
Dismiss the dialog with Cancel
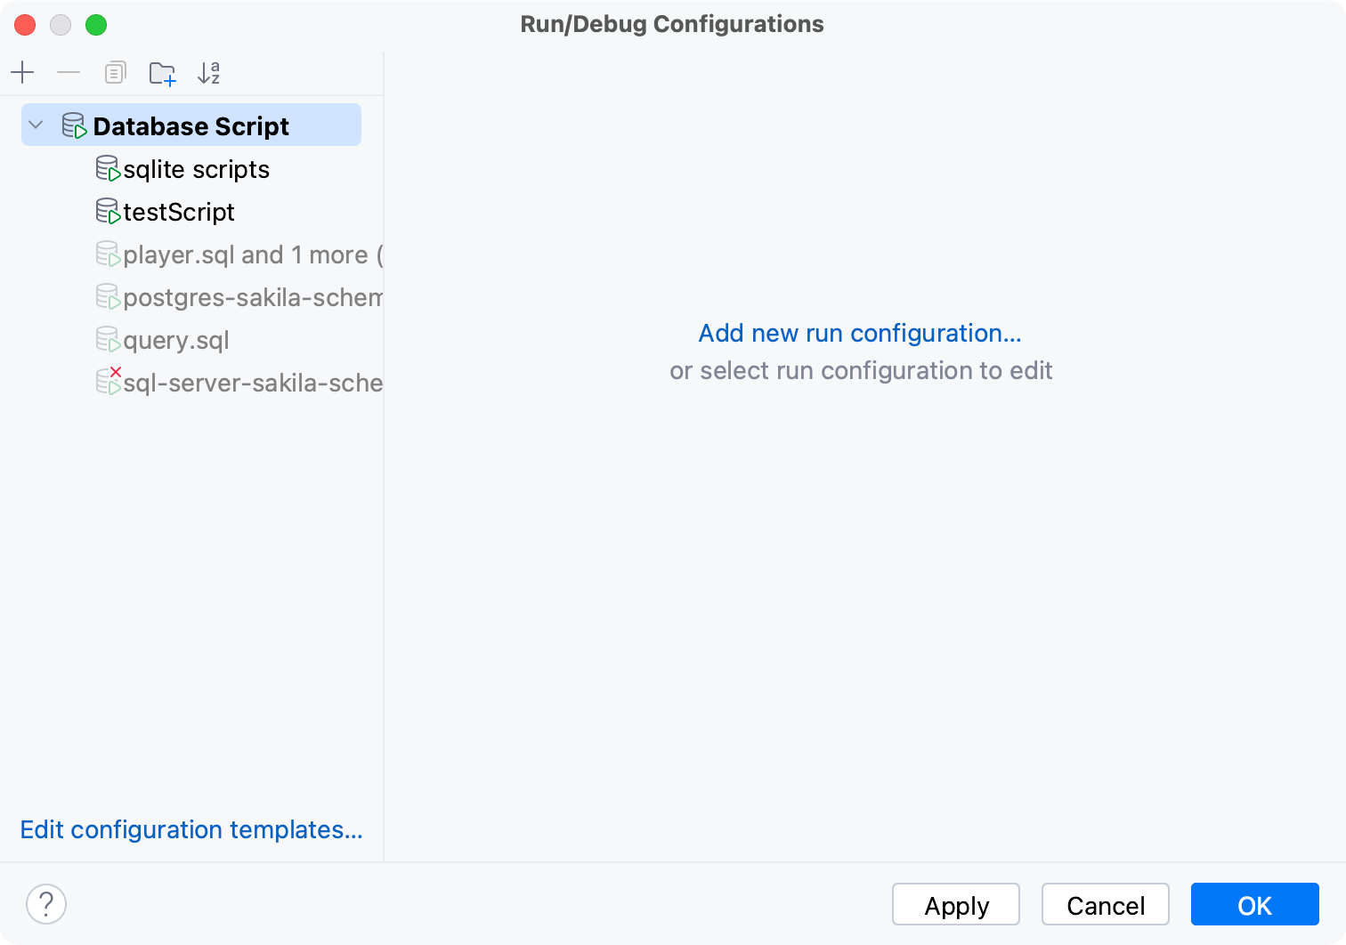(x=1105, y=904)
